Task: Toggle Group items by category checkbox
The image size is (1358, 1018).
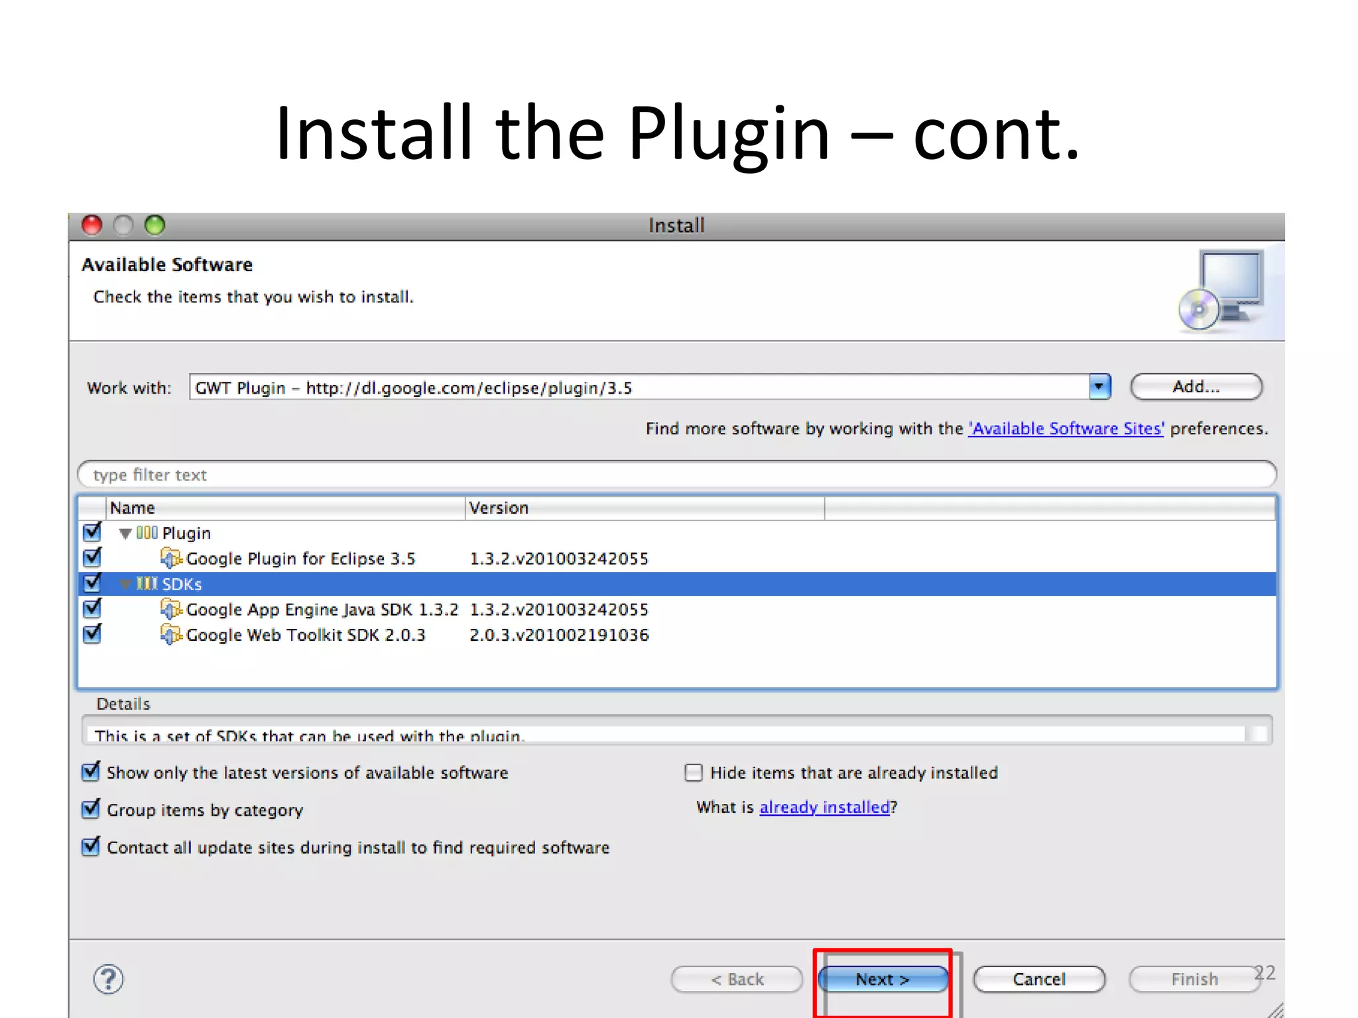Action: [x=91, y=809]
